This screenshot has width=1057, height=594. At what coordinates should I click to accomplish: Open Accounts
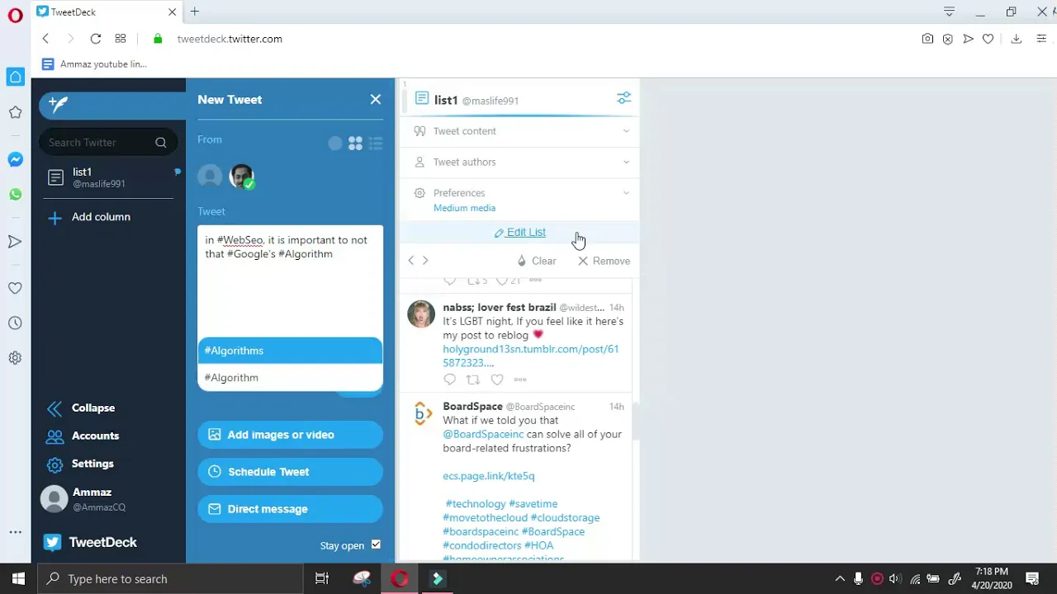pyautogui.click(x=83, y=436)
